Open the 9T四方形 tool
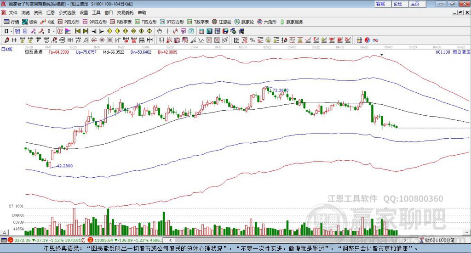The height and width of the screenshot is (253, 471). point(172,22)
